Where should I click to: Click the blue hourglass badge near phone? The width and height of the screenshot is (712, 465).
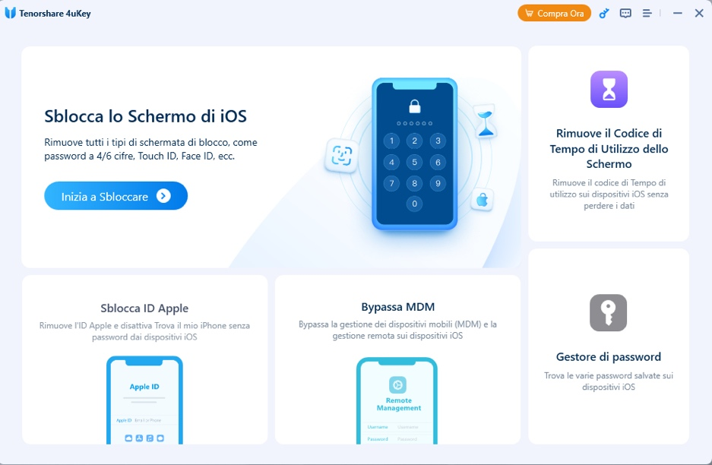coord(486,121)
